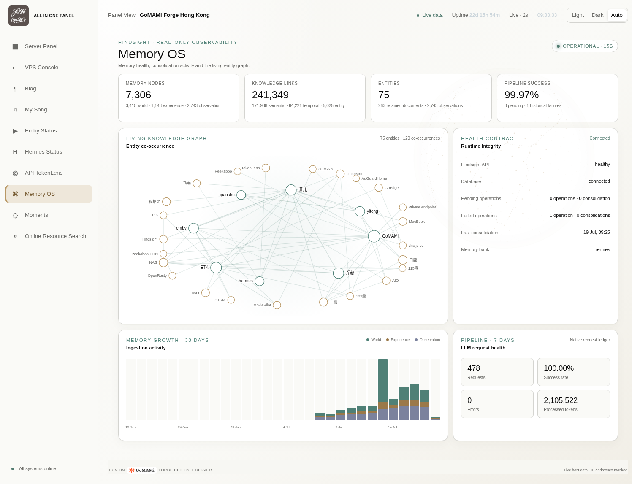Viewport: 632px width, 484px height.
Task: Switch theme to Light
Action: (578, 15)
